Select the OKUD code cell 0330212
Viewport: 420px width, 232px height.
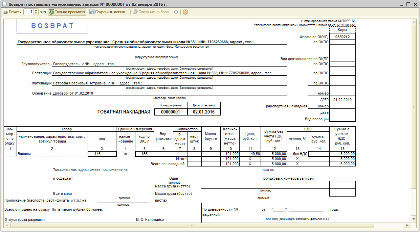(x=342, y=37)
